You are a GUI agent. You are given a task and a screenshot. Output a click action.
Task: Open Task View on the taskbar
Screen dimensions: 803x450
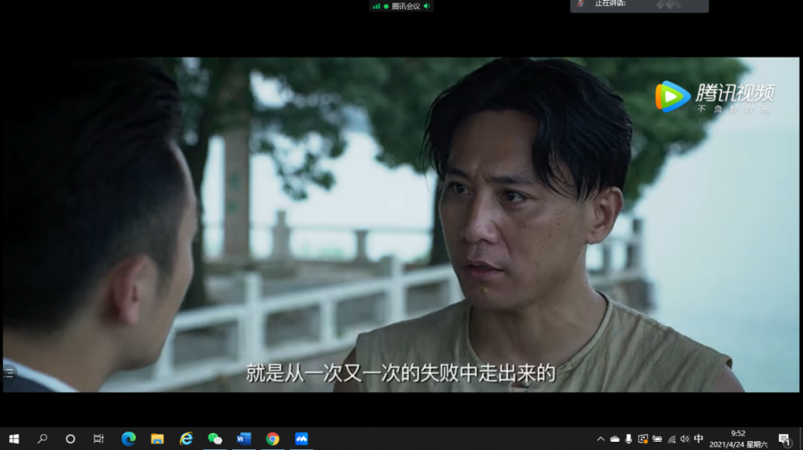(x=99, y=439)
